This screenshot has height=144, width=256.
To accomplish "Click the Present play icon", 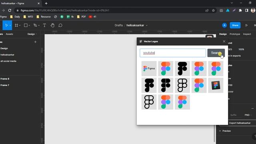I will pyautogui.click(x=246, y=25).
